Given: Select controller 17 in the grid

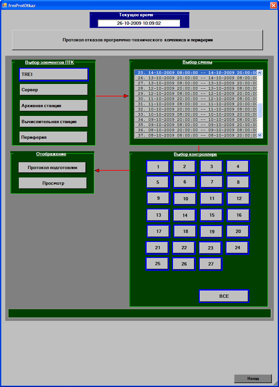Looking at the screenshot, I should coord(159,231).
